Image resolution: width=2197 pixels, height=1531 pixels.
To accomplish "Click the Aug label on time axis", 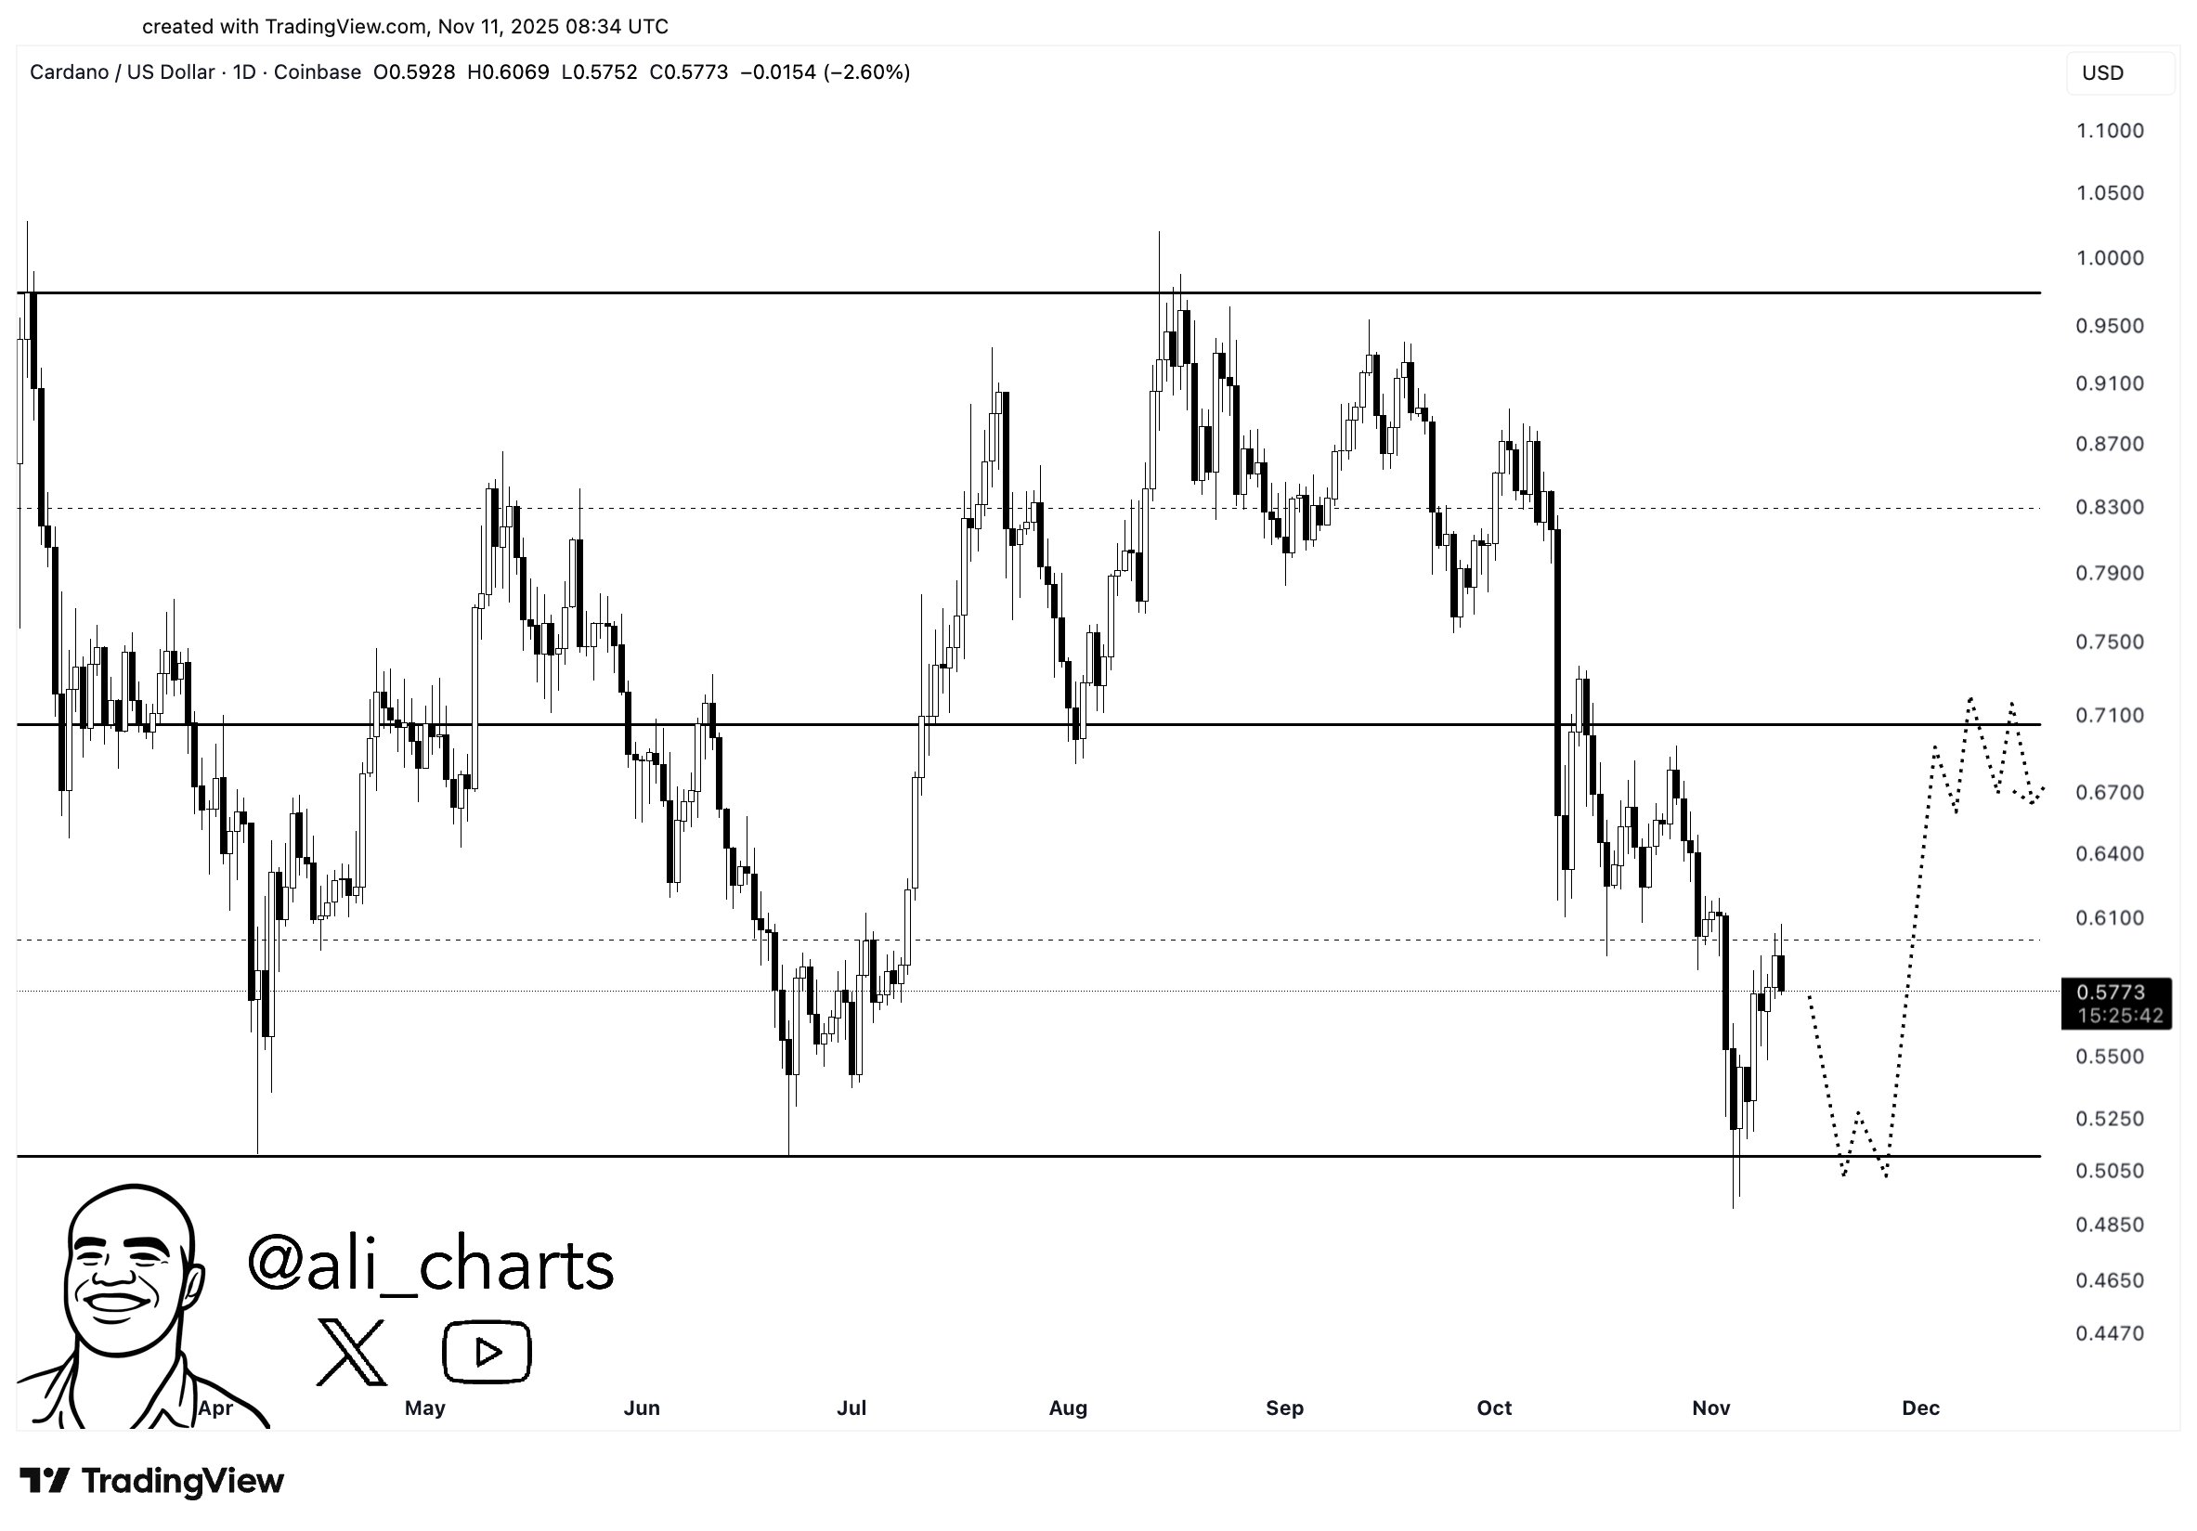I will [1068, 1408].
